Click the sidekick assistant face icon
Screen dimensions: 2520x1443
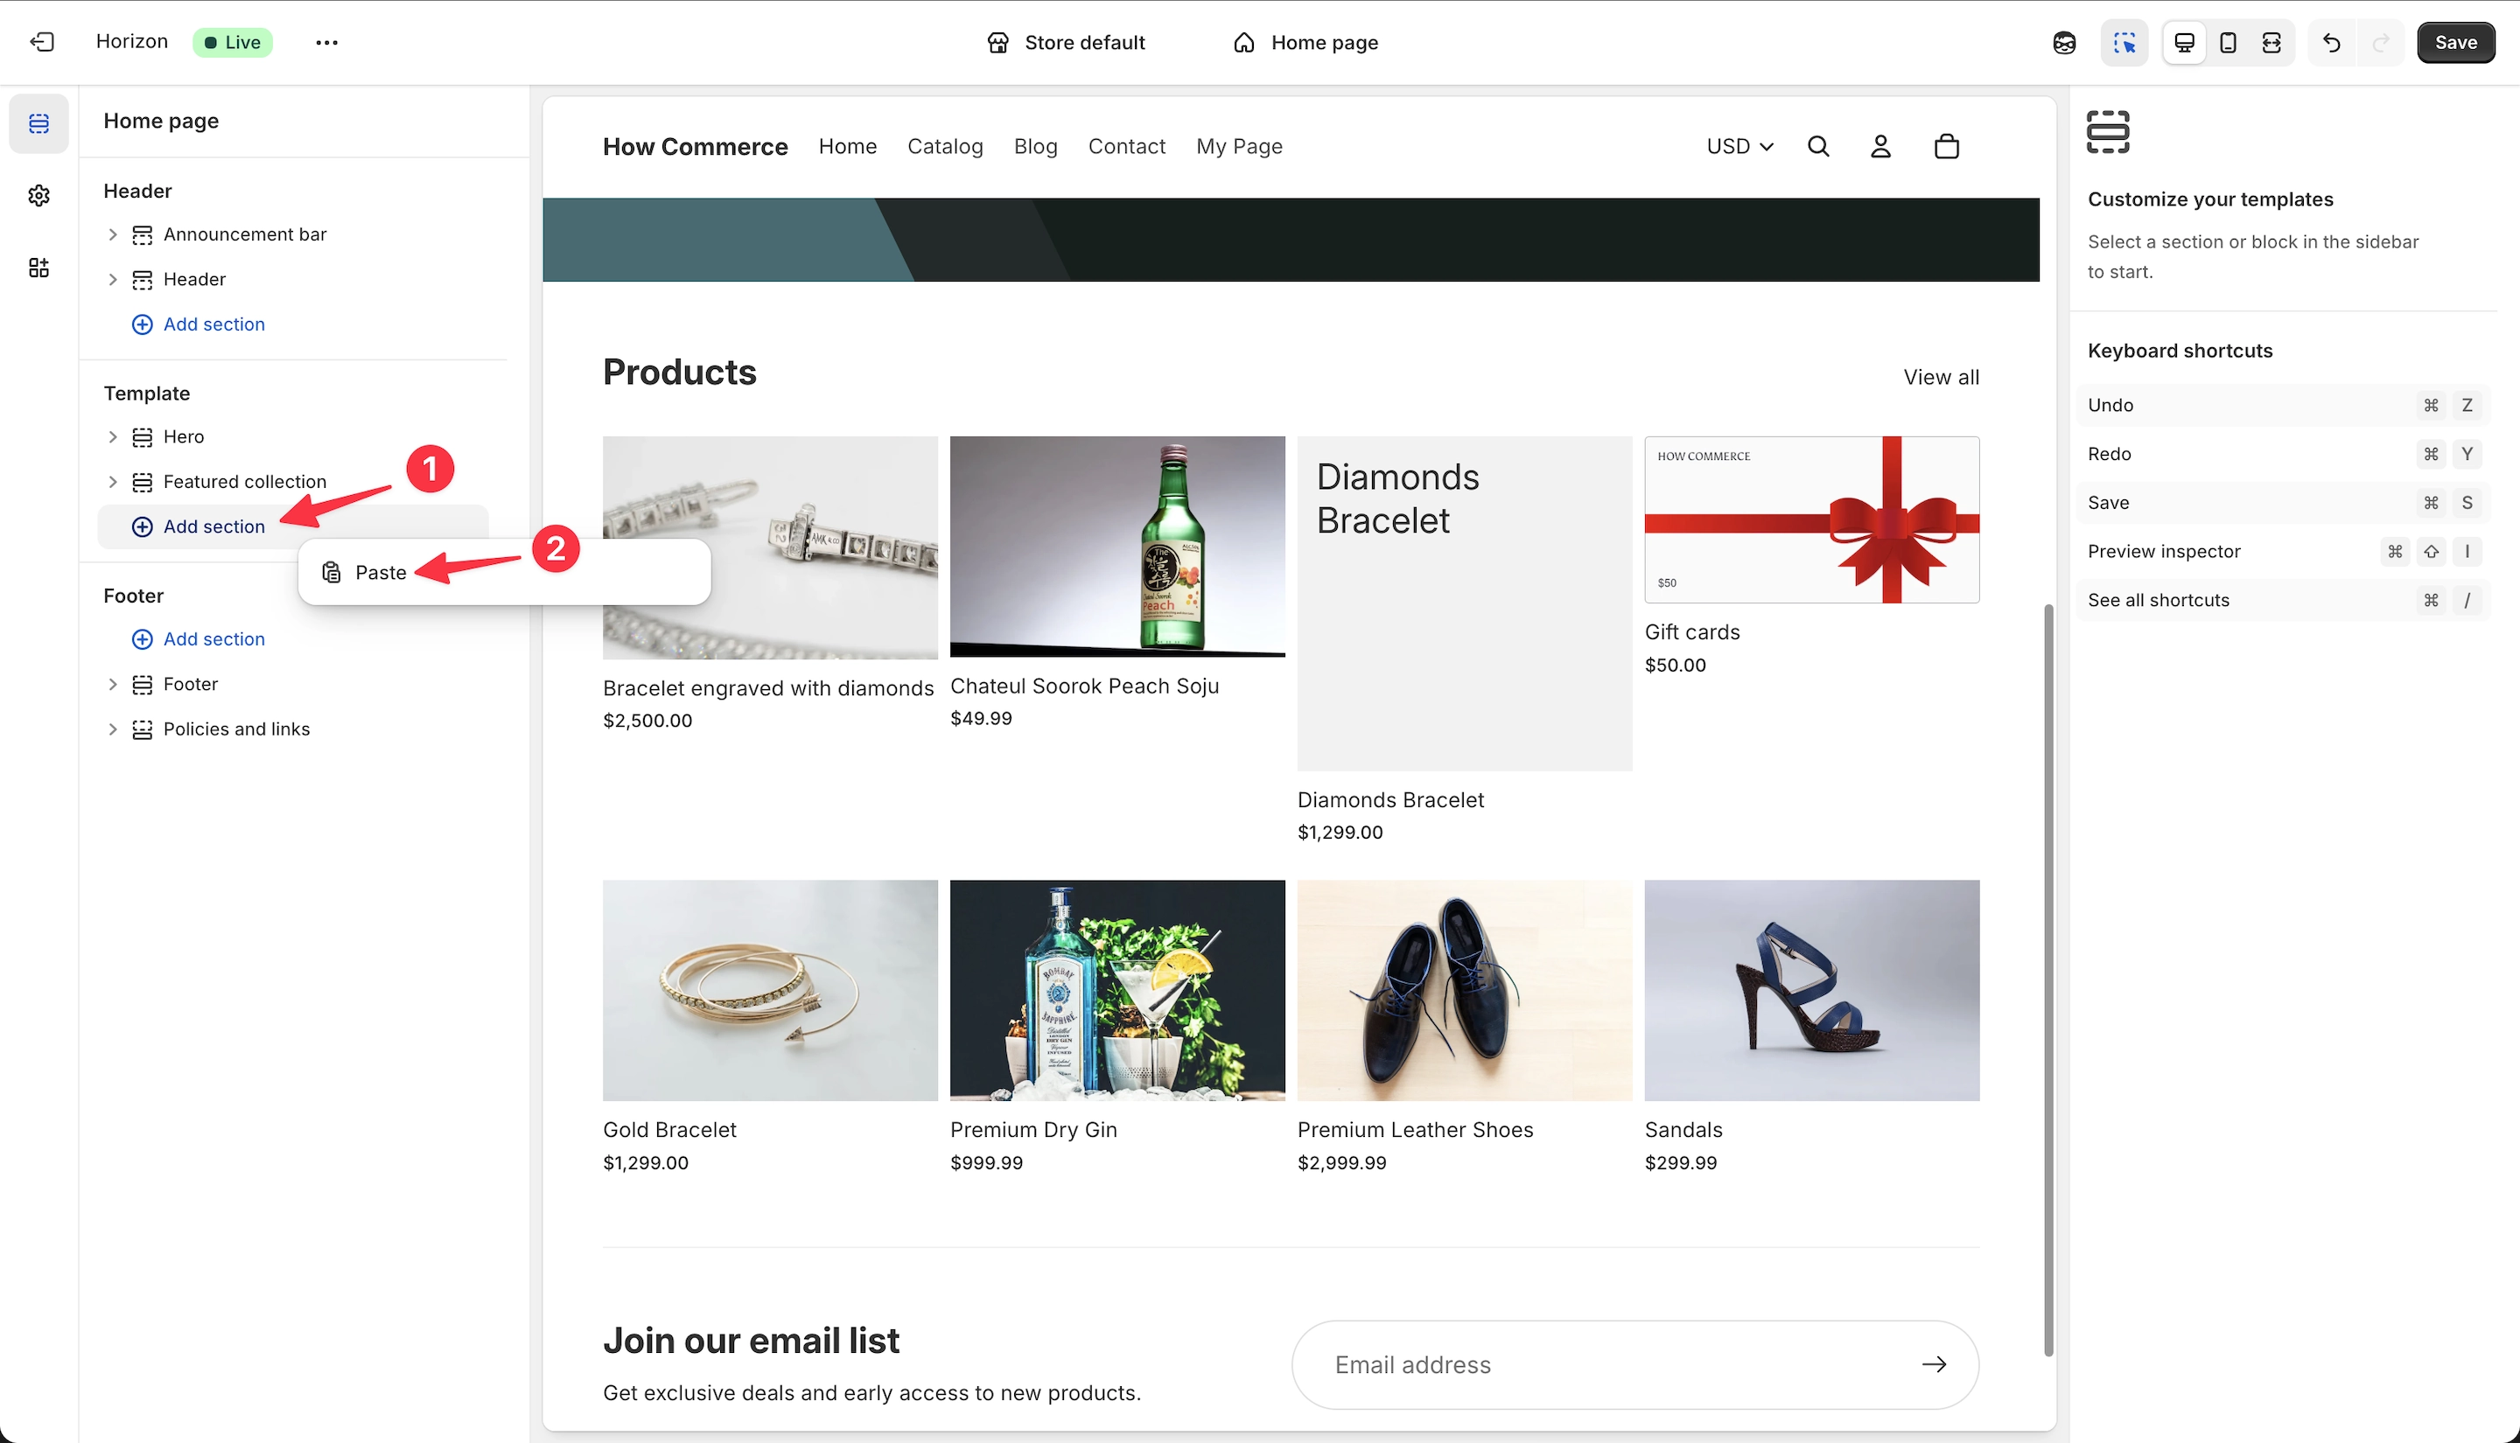(x=2064, y=43)
